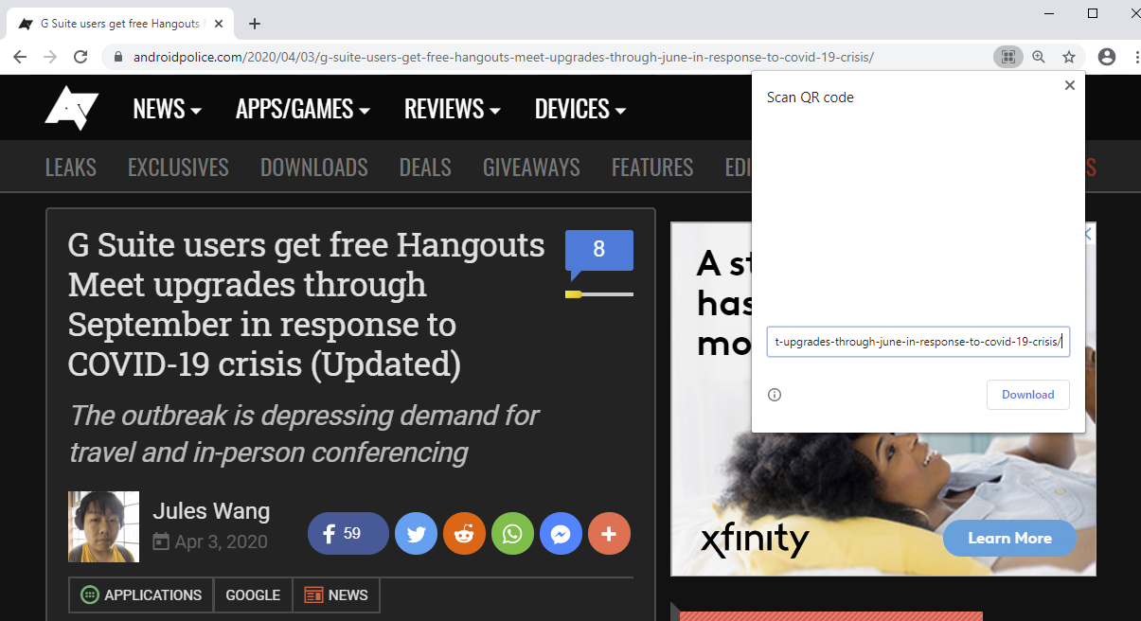Open the page zoom magnifier in the omnibox
1141x621 pixels.
pyautogui.click(x=1039, y=57)
